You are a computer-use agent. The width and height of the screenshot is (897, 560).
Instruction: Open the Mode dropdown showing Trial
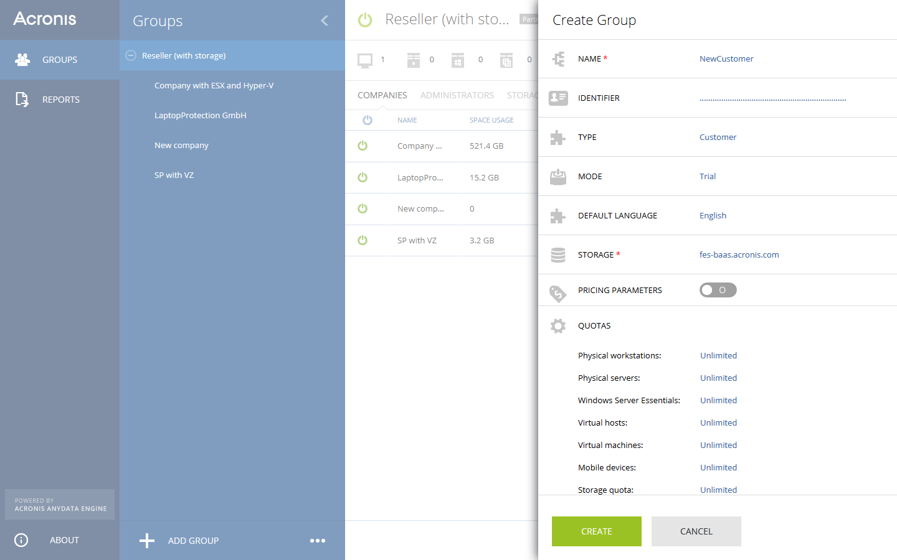pyautogui.click(x=708, y=176)
